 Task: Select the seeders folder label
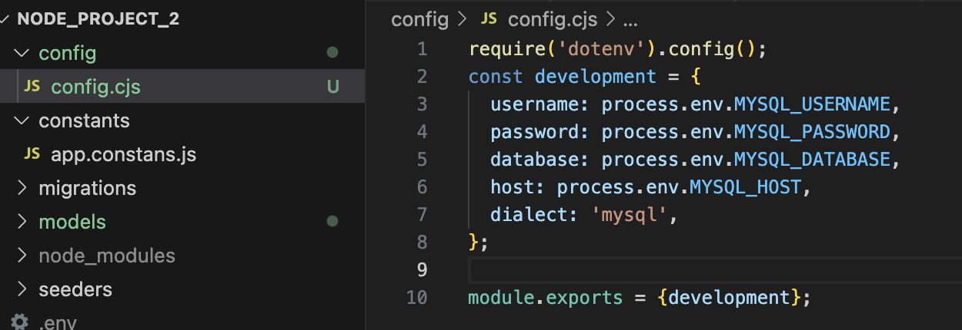[x=75, y=289]
